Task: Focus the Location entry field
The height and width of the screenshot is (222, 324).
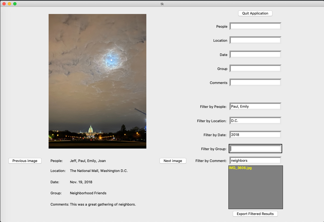Action: click(x=255, y=40)
